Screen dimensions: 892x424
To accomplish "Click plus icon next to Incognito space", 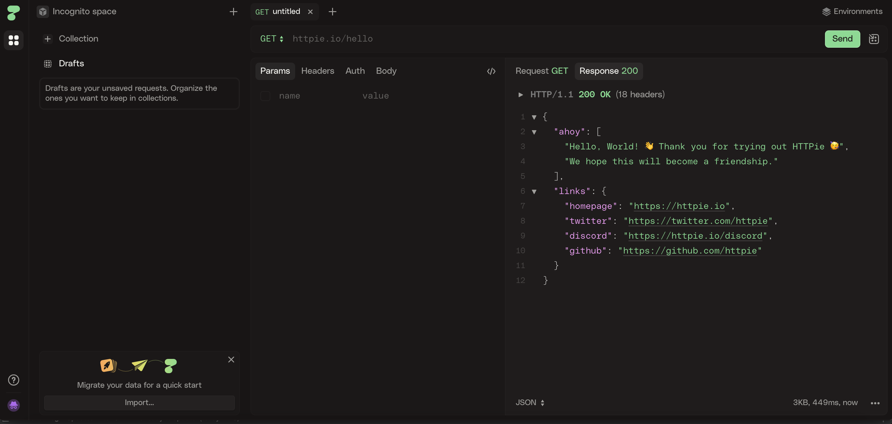I will point(233,12).
